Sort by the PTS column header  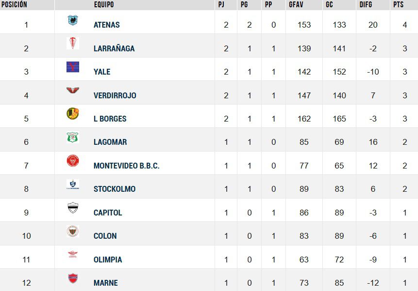tap(398, 5)
